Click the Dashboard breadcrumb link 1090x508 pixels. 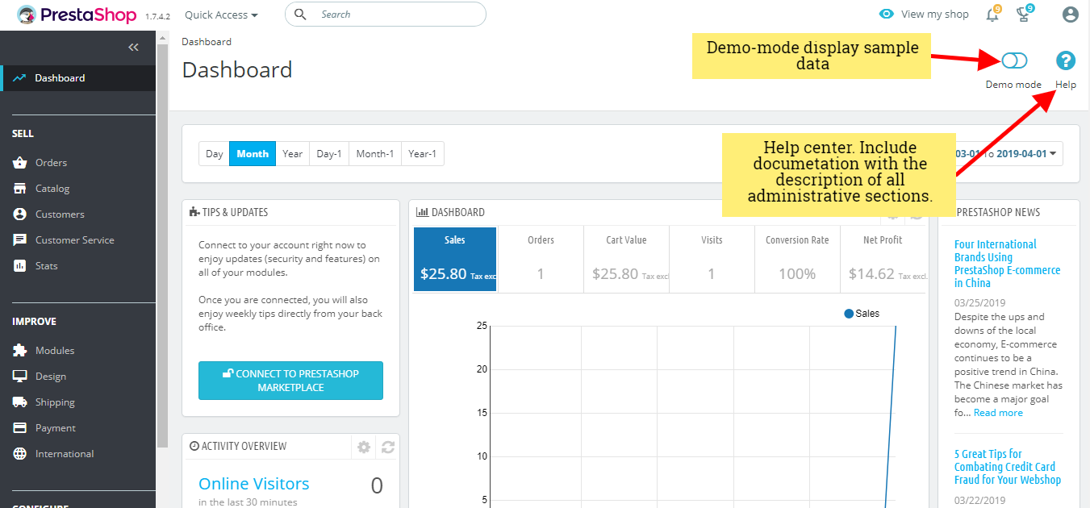pyautogui.click(x=207, y=42)
